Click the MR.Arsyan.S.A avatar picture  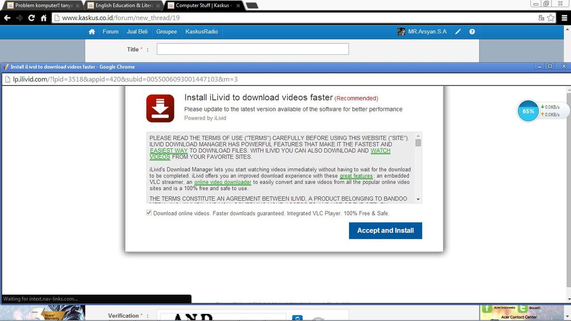(401, 32)
